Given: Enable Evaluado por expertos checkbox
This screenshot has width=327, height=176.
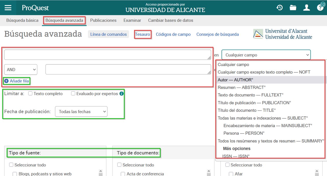Looking at the screenshot, I should (73, 94).
